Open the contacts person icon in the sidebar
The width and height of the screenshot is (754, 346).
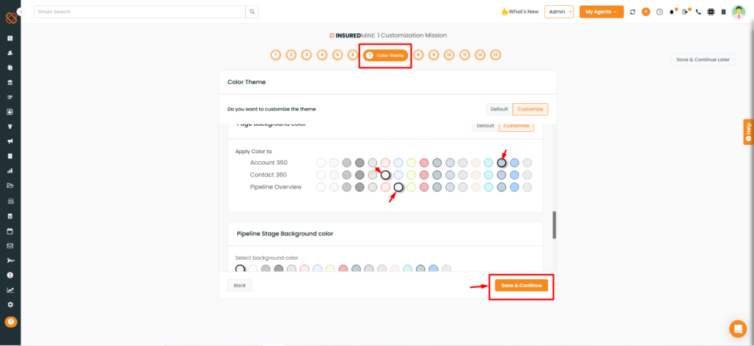point(10,53)
